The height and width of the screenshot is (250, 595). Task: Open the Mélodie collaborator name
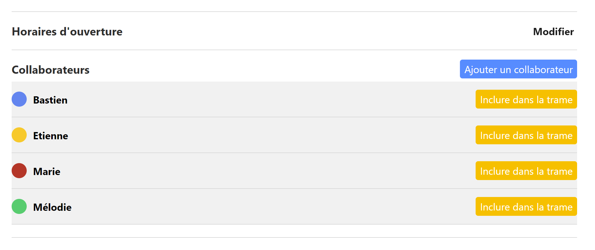(52, 207)
